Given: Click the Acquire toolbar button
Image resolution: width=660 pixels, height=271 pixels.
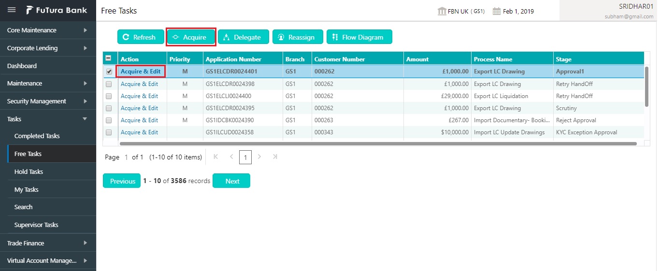Looking at the screenshot, I should pyautogui.click(x=191, y=37).
